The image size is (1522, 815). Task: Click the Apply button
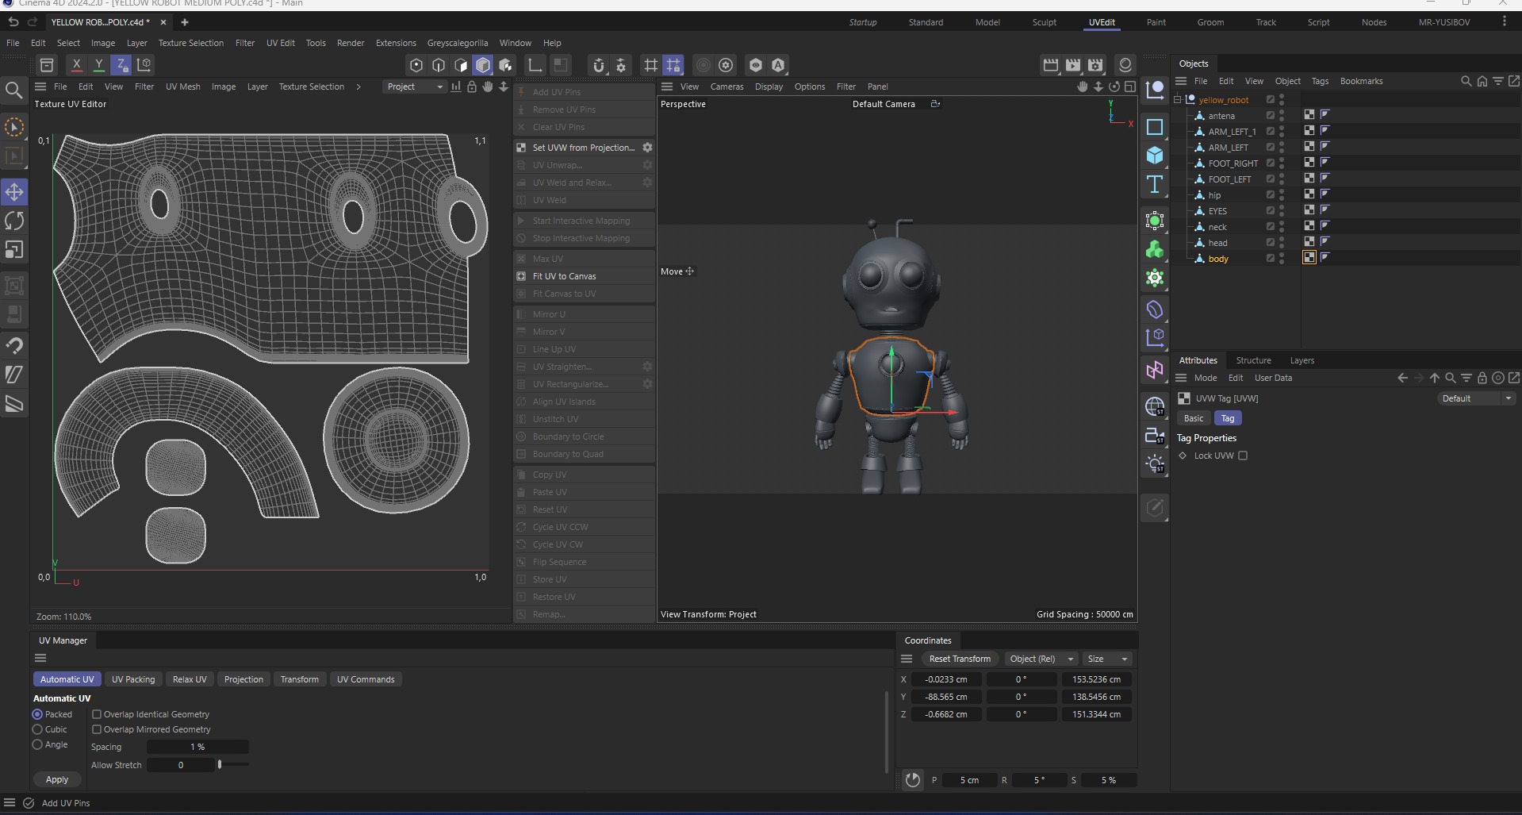(x=57, y=779)
